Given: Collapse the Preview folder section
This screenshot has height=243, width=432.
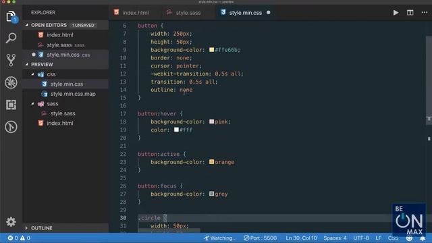Looking at the screenshot, I should 27,64.
